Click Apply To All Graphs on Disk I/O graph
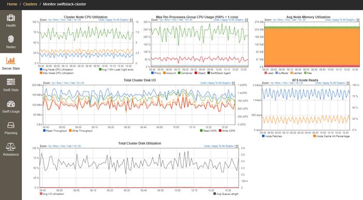363x200 pixels. pos(219,83)
